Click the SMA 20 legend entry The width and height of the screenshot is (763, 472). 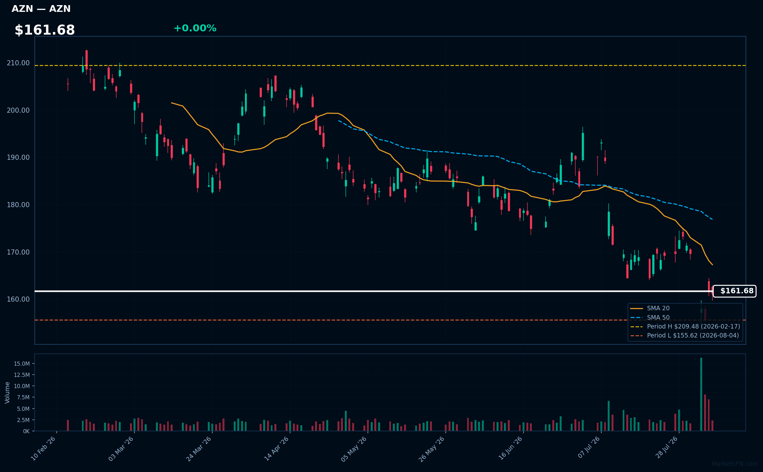coord(650,308)
